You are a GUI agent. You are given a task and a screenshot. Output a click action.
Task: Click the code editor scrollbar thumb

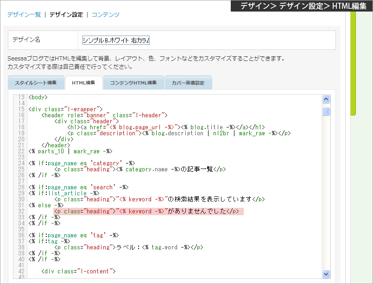pyautogui.click(x=326, y=111)
